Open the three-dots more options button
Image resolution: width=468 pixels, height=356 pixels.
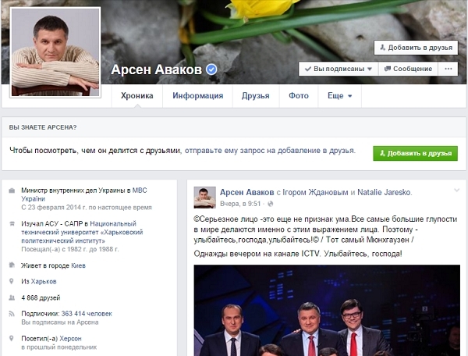click(x=448, y=69)
